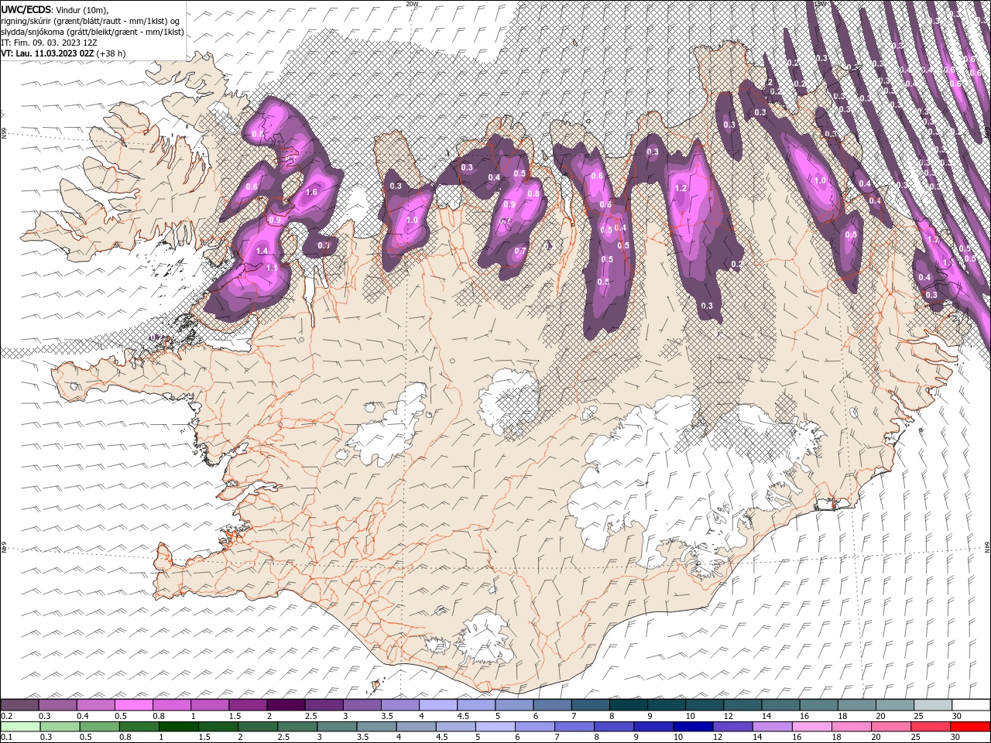
Task: Click the '0.1' label in the rain legend
Action: [x=6, y=738]
